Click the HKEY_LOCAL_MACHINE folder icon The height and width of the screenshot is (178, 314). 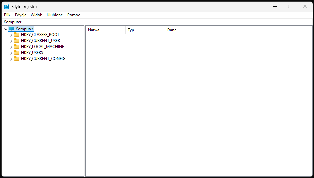click(x=17, y=47)
